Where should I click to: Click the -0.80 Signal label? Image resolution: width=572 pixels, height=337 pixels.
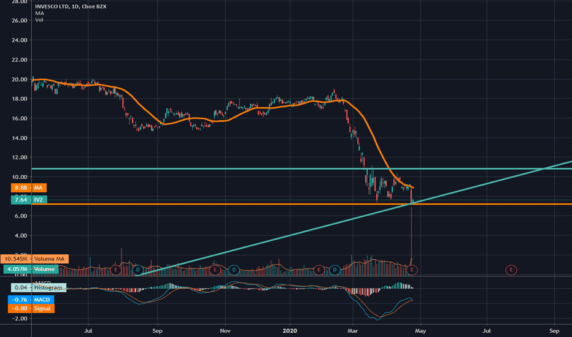31,308
